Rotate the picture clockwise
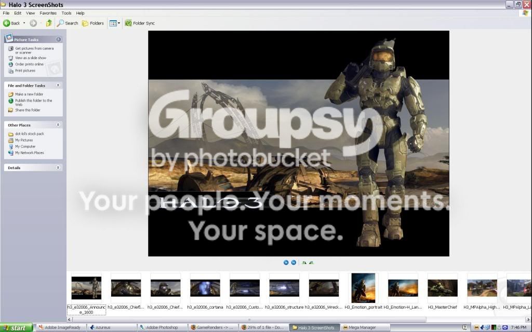 click(304, 262)
